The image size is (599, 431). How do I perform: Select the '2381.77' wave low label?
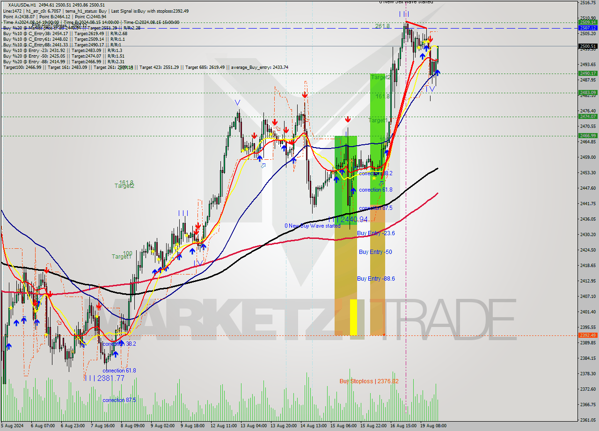pyautogui.click(x=111, y=378)
